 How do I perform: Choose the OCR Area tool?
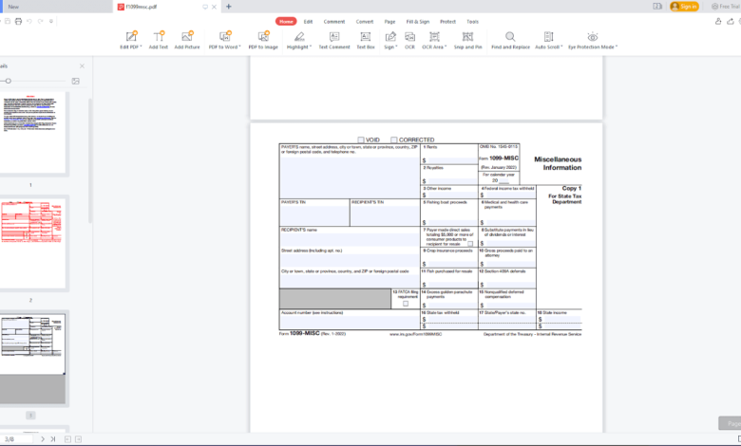pyautogui.click(x=434, y=40)
